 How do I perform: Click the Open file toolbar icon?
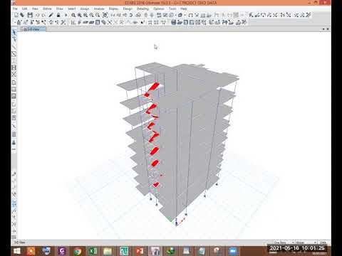click(x=22, y=15)
